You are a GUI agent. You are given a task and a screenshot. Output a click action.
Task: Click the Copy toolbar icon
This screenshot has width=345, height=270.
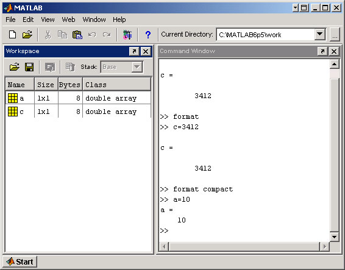point(62,35)
